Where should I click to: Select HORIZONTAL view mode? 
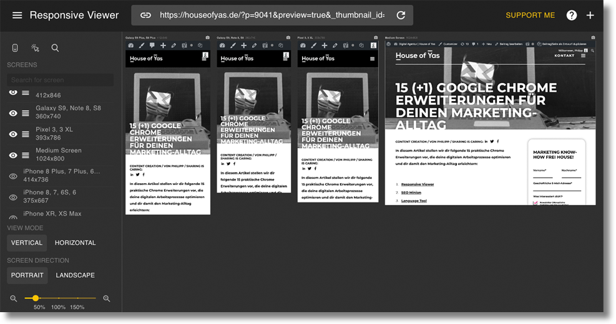coord(75,243)
